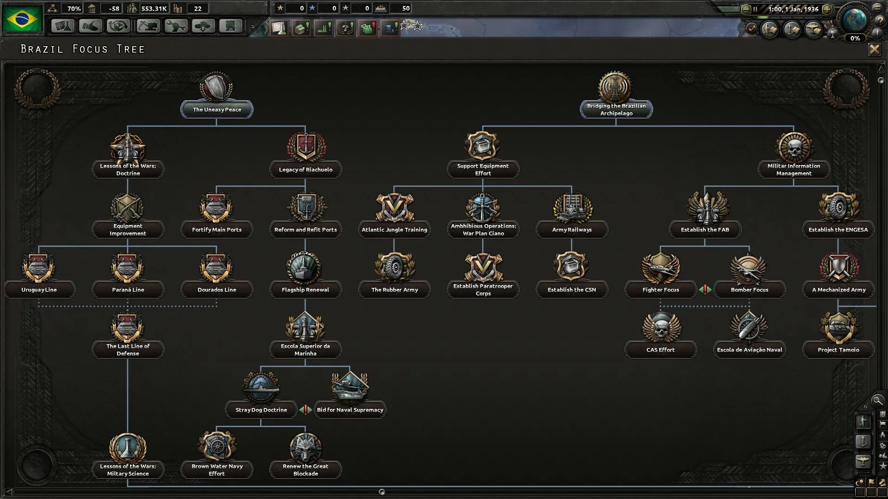Click the free construction slot alert icon
888x499 pixels.
click(390, 28)
